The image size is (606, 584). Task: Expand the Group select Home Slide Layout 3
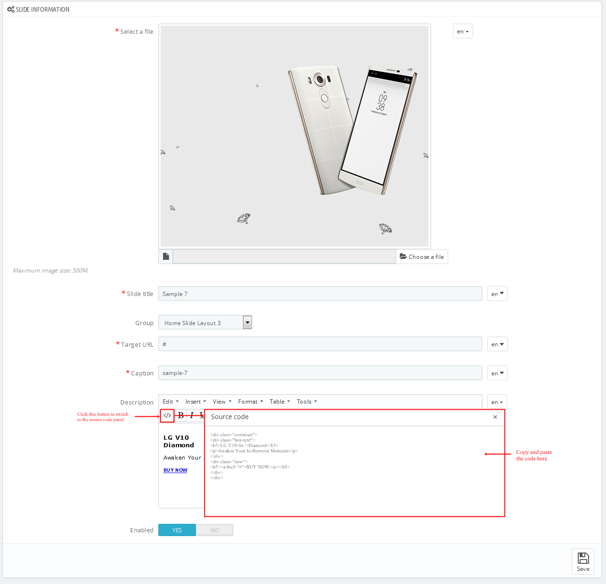[x=205, y=323]
